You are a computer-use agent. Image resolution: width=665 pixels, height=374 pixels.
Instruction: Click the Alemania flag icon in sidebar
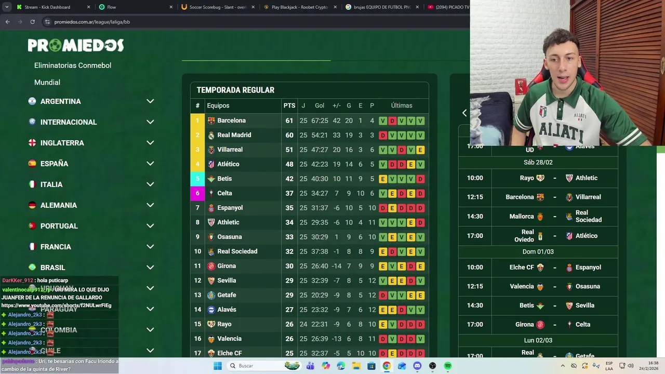32,205
